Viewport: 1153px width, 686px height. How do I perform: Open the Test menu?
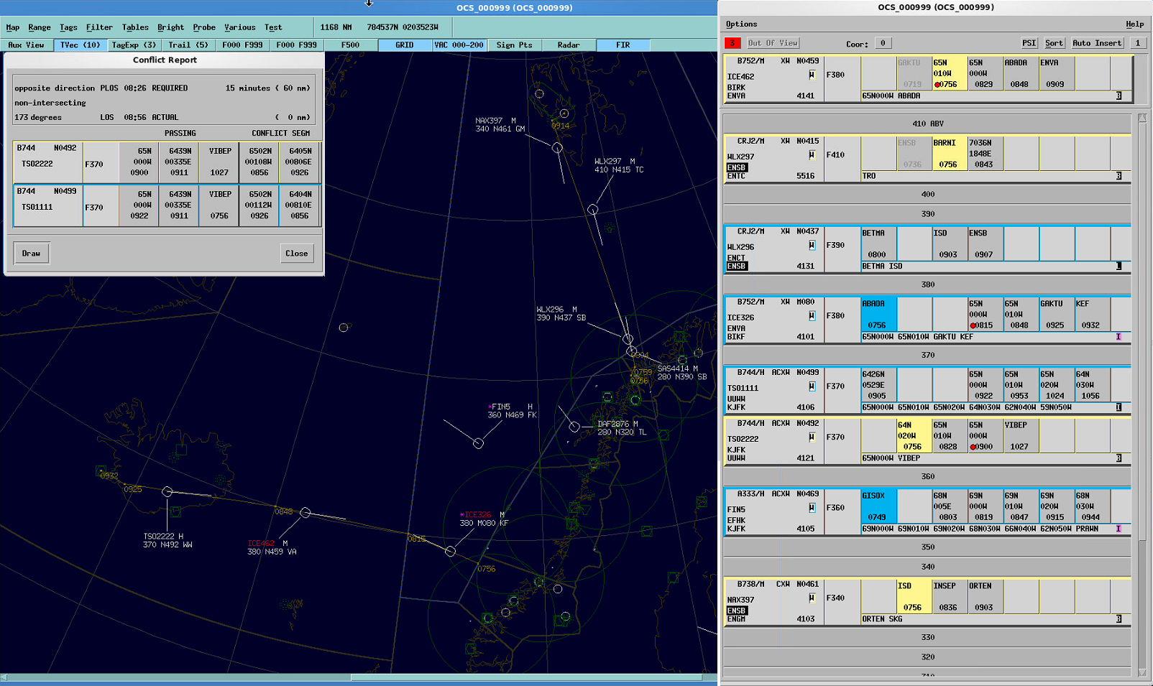(x=273, y=27)
